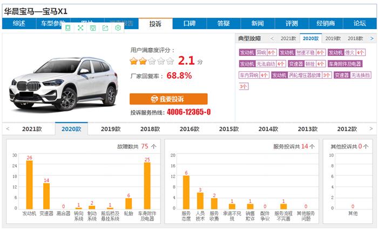Click the 发动机 bar showing 26
The width and height of the screenshot is (378, 231).
click(29, 185)
